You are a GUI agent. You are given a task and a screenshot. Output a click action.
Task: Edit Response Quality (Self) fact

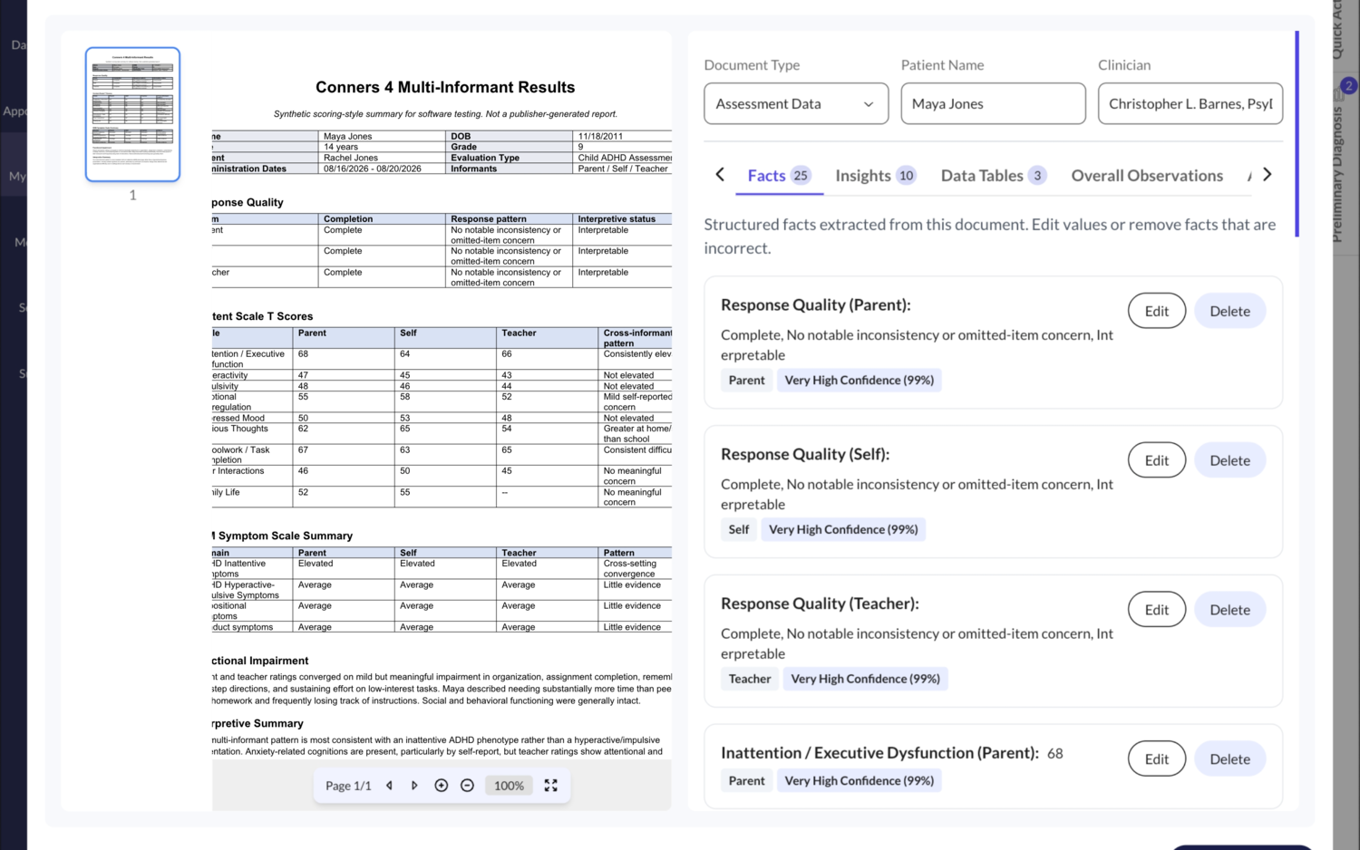1156,460
